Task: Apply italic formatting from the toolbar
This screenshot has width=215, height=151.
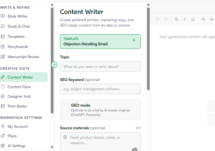Action: (185, 19)
